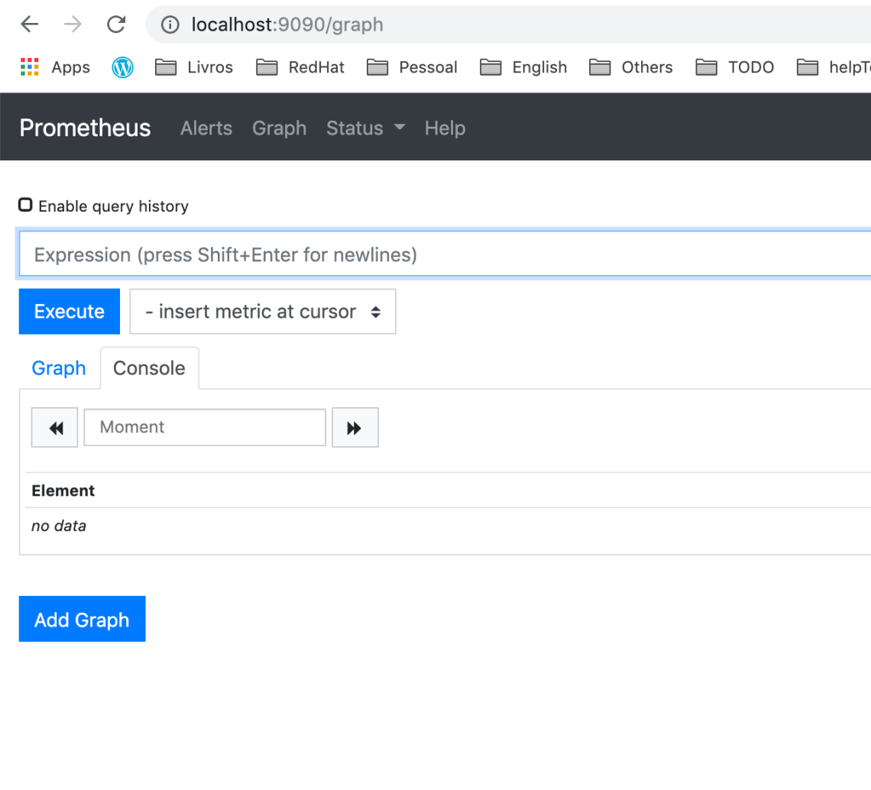This screenshot has width=871, height=790.
Task: Switch to the Graph tab
Action: pos(58,368)
